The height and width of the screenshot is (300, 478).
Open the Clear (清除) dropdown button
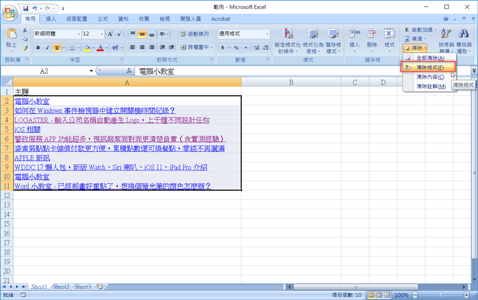click(x=415, y=48)
